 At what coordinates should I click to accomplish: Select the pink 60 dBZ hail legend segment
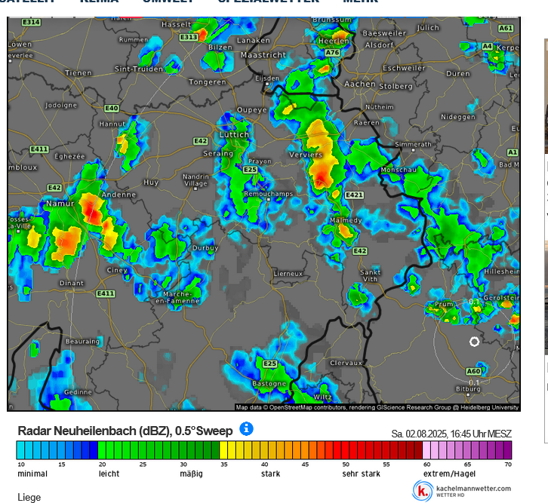pos(426,450)
